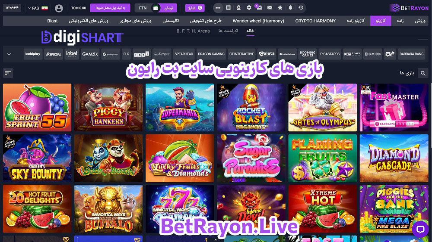Click the search magnifier icon
Screen dimensions: 432x242
(x=423, y=73)
